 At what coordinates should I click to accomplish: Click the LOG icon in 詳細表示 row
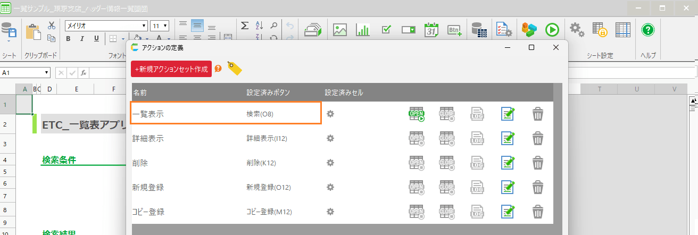coord(477,139)
